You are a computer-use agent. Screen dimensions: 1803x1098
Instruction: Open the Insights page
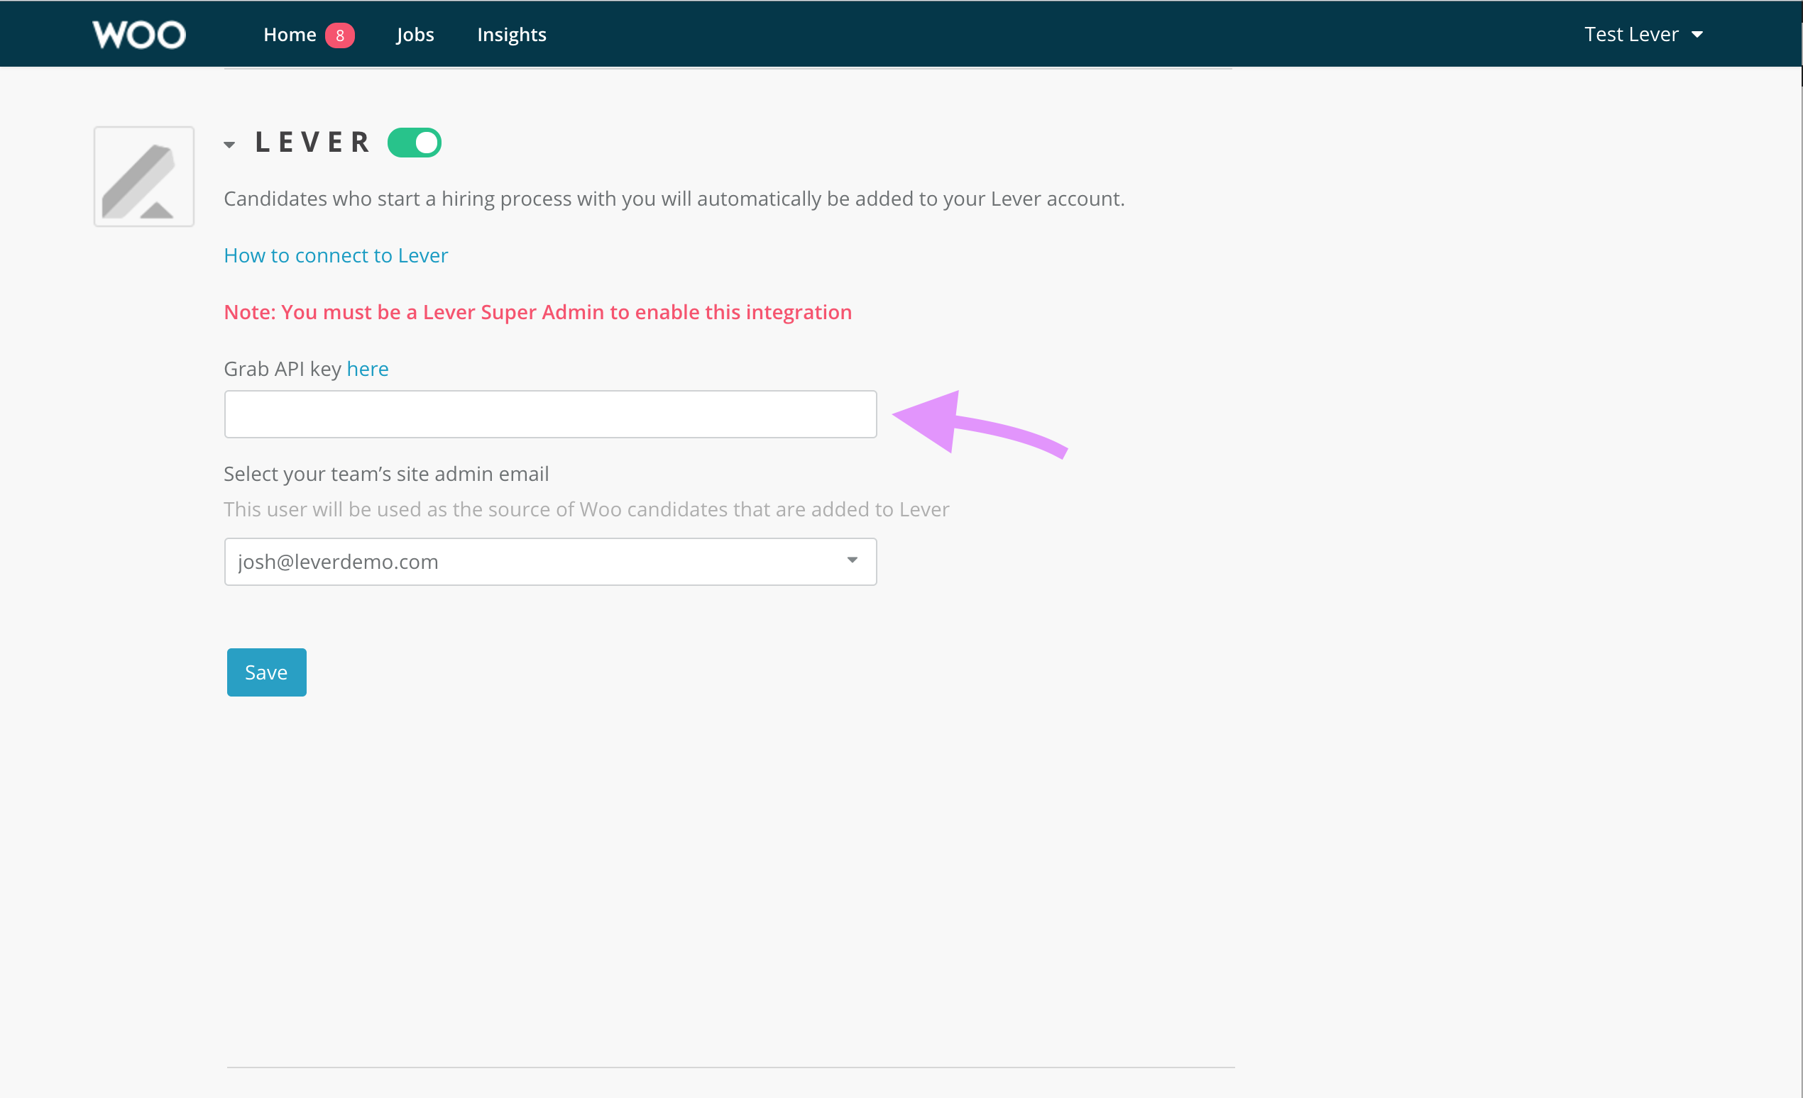512,34
